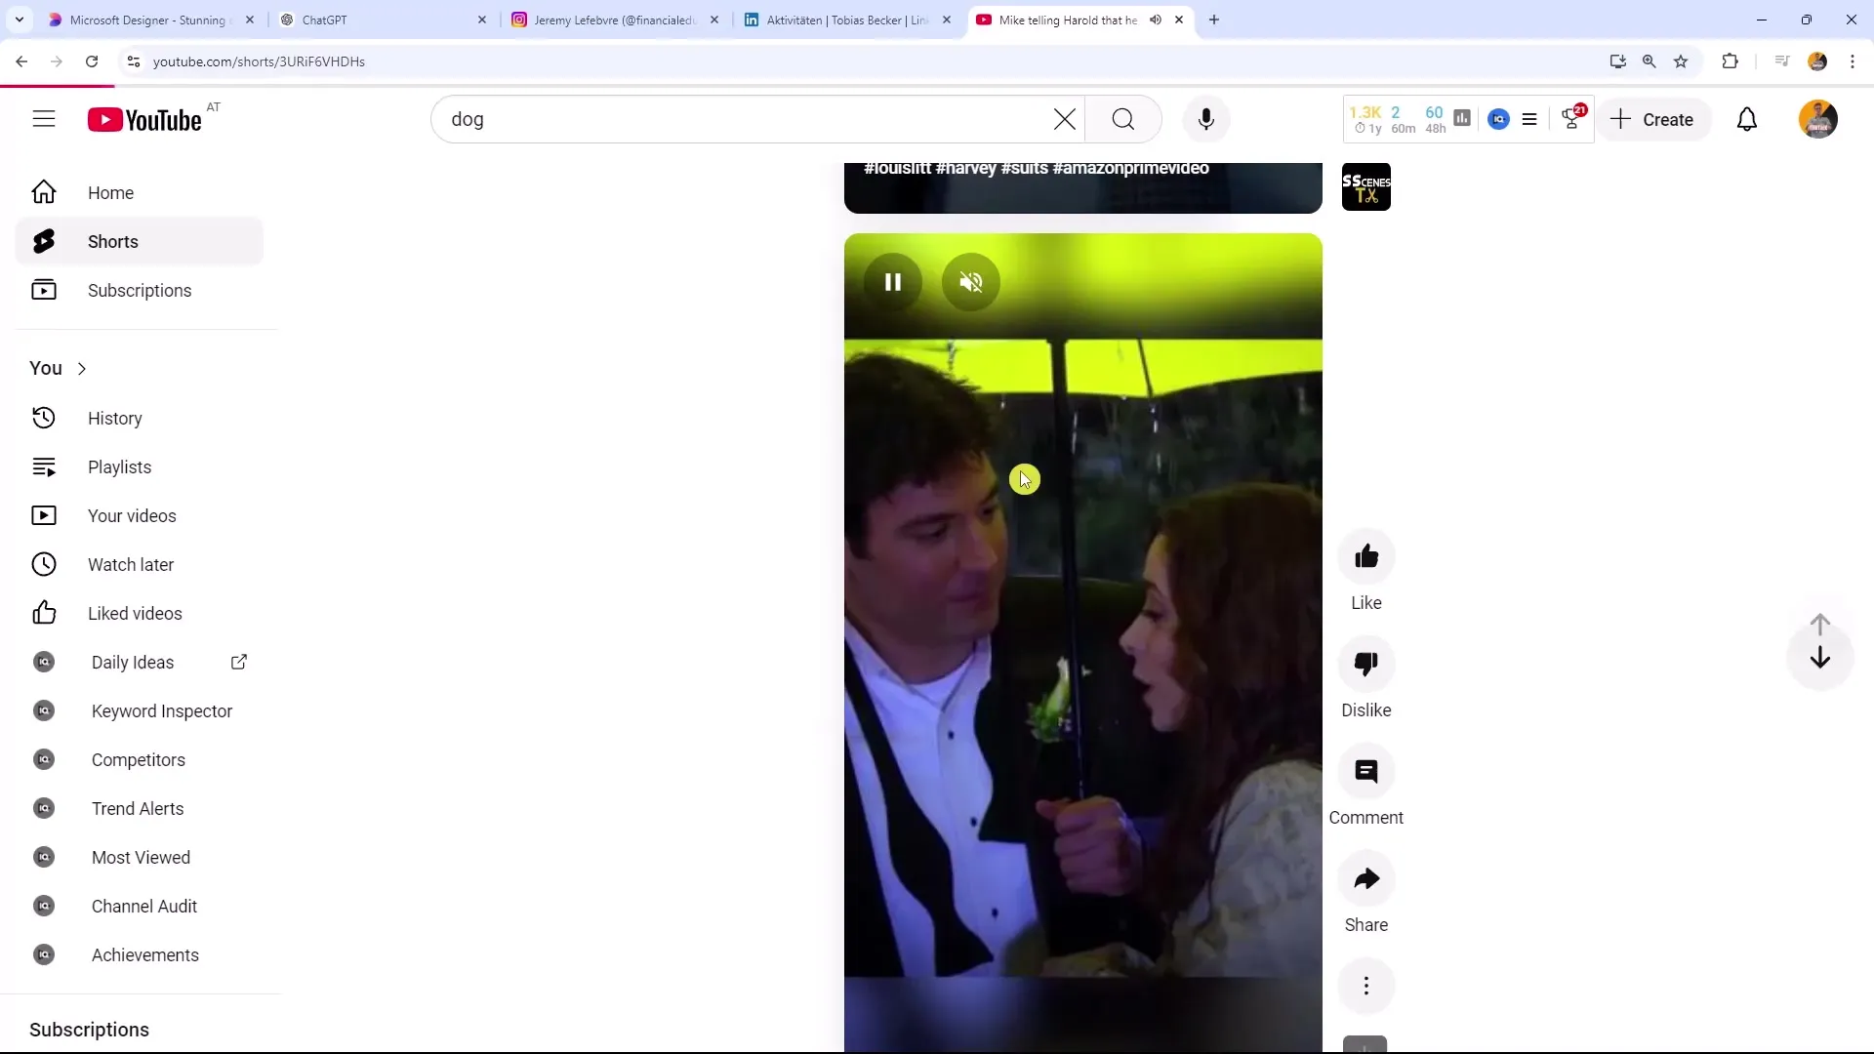Click the Keyword Inspector sidebar item
This screenshot has width=1874, height=1054.
tap(162, 710)
